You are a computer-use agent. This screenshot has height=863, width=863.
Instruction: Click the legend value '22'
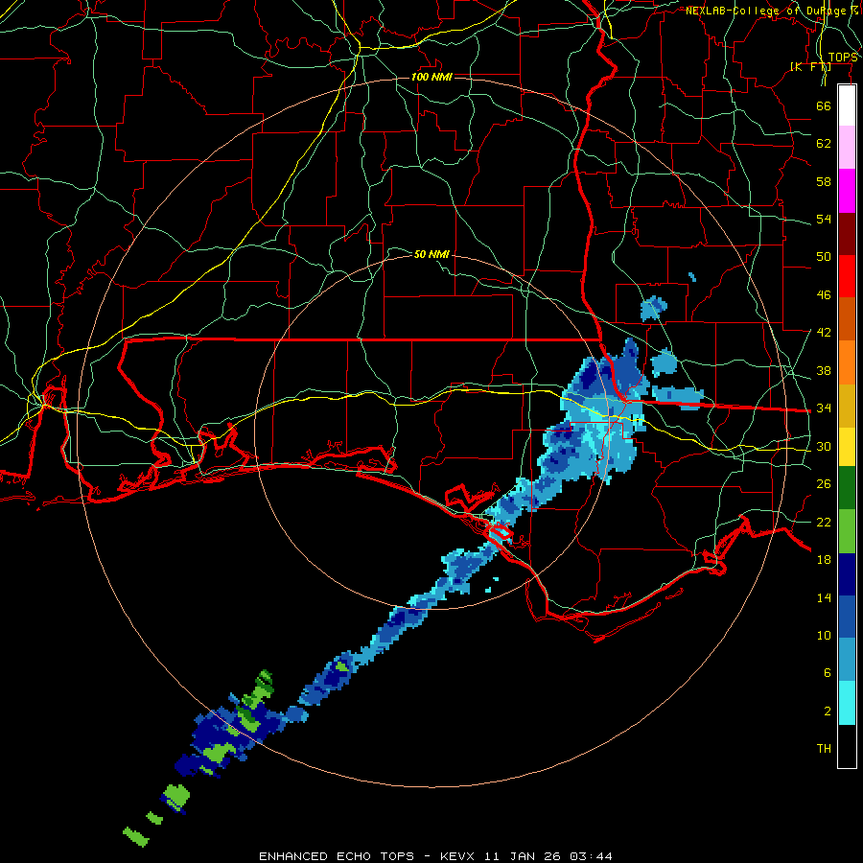[824, 522]
